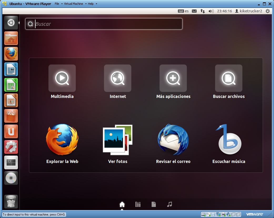The image size is (274, 218).
Task: Open Escuchar música Banshee icon
Action: pyautogui.click(x=229, y=139)
